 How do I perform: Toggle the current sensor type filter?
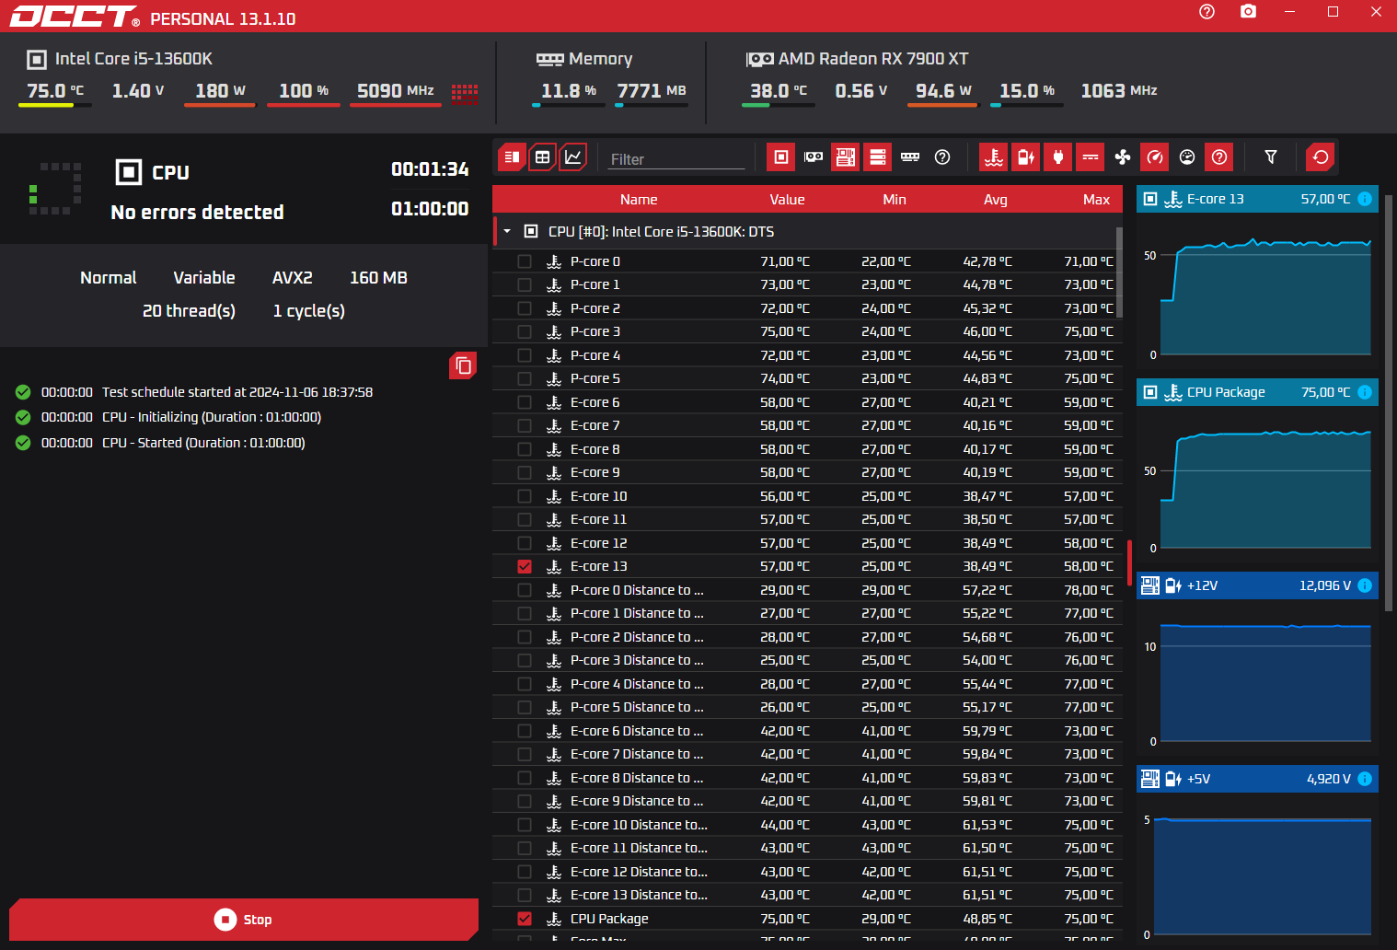tap(1091, 157)
